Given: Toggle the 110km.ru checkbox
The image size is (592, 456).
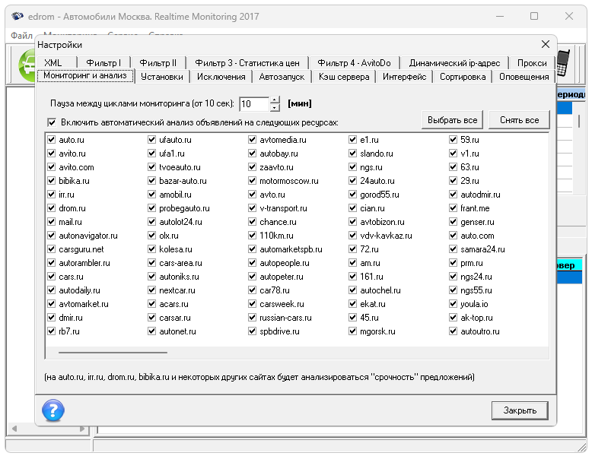Looking at the screenshot, I should (x=252, y=236).
